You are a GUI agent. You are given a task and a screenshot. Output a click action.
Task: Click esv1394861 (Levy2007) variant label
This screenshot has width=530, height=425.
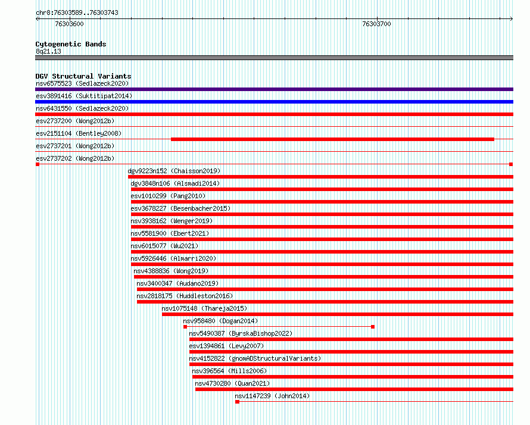[x=226, y=346]
